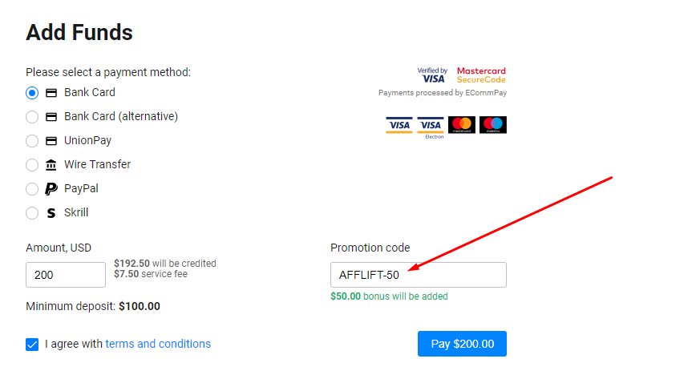Untick the terms agreement checkbox
Image resolution: width=696 pixels, height=387 pixels.
coord(32,345)
